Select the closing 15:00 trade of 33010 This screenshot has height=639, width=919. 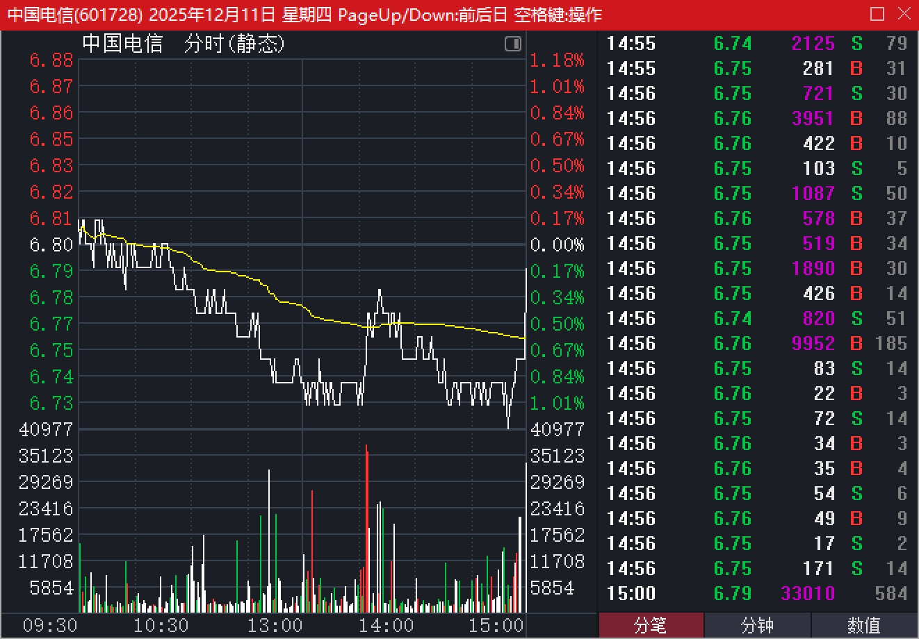pyautogui.click(x=758, y=593)
